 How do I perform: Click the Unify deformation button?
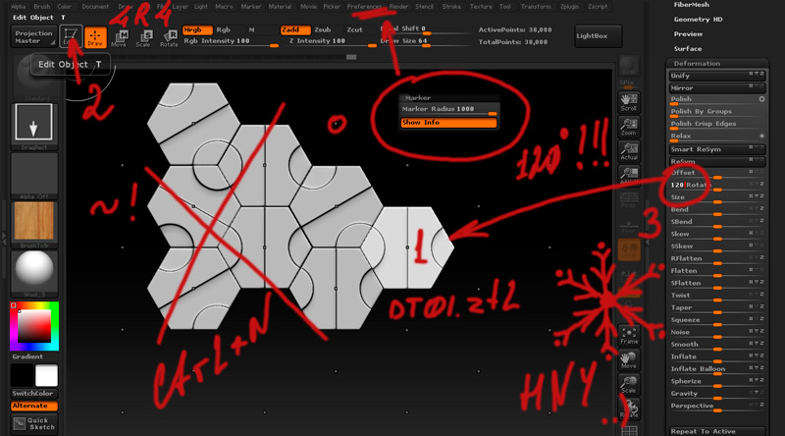(717, 77)
